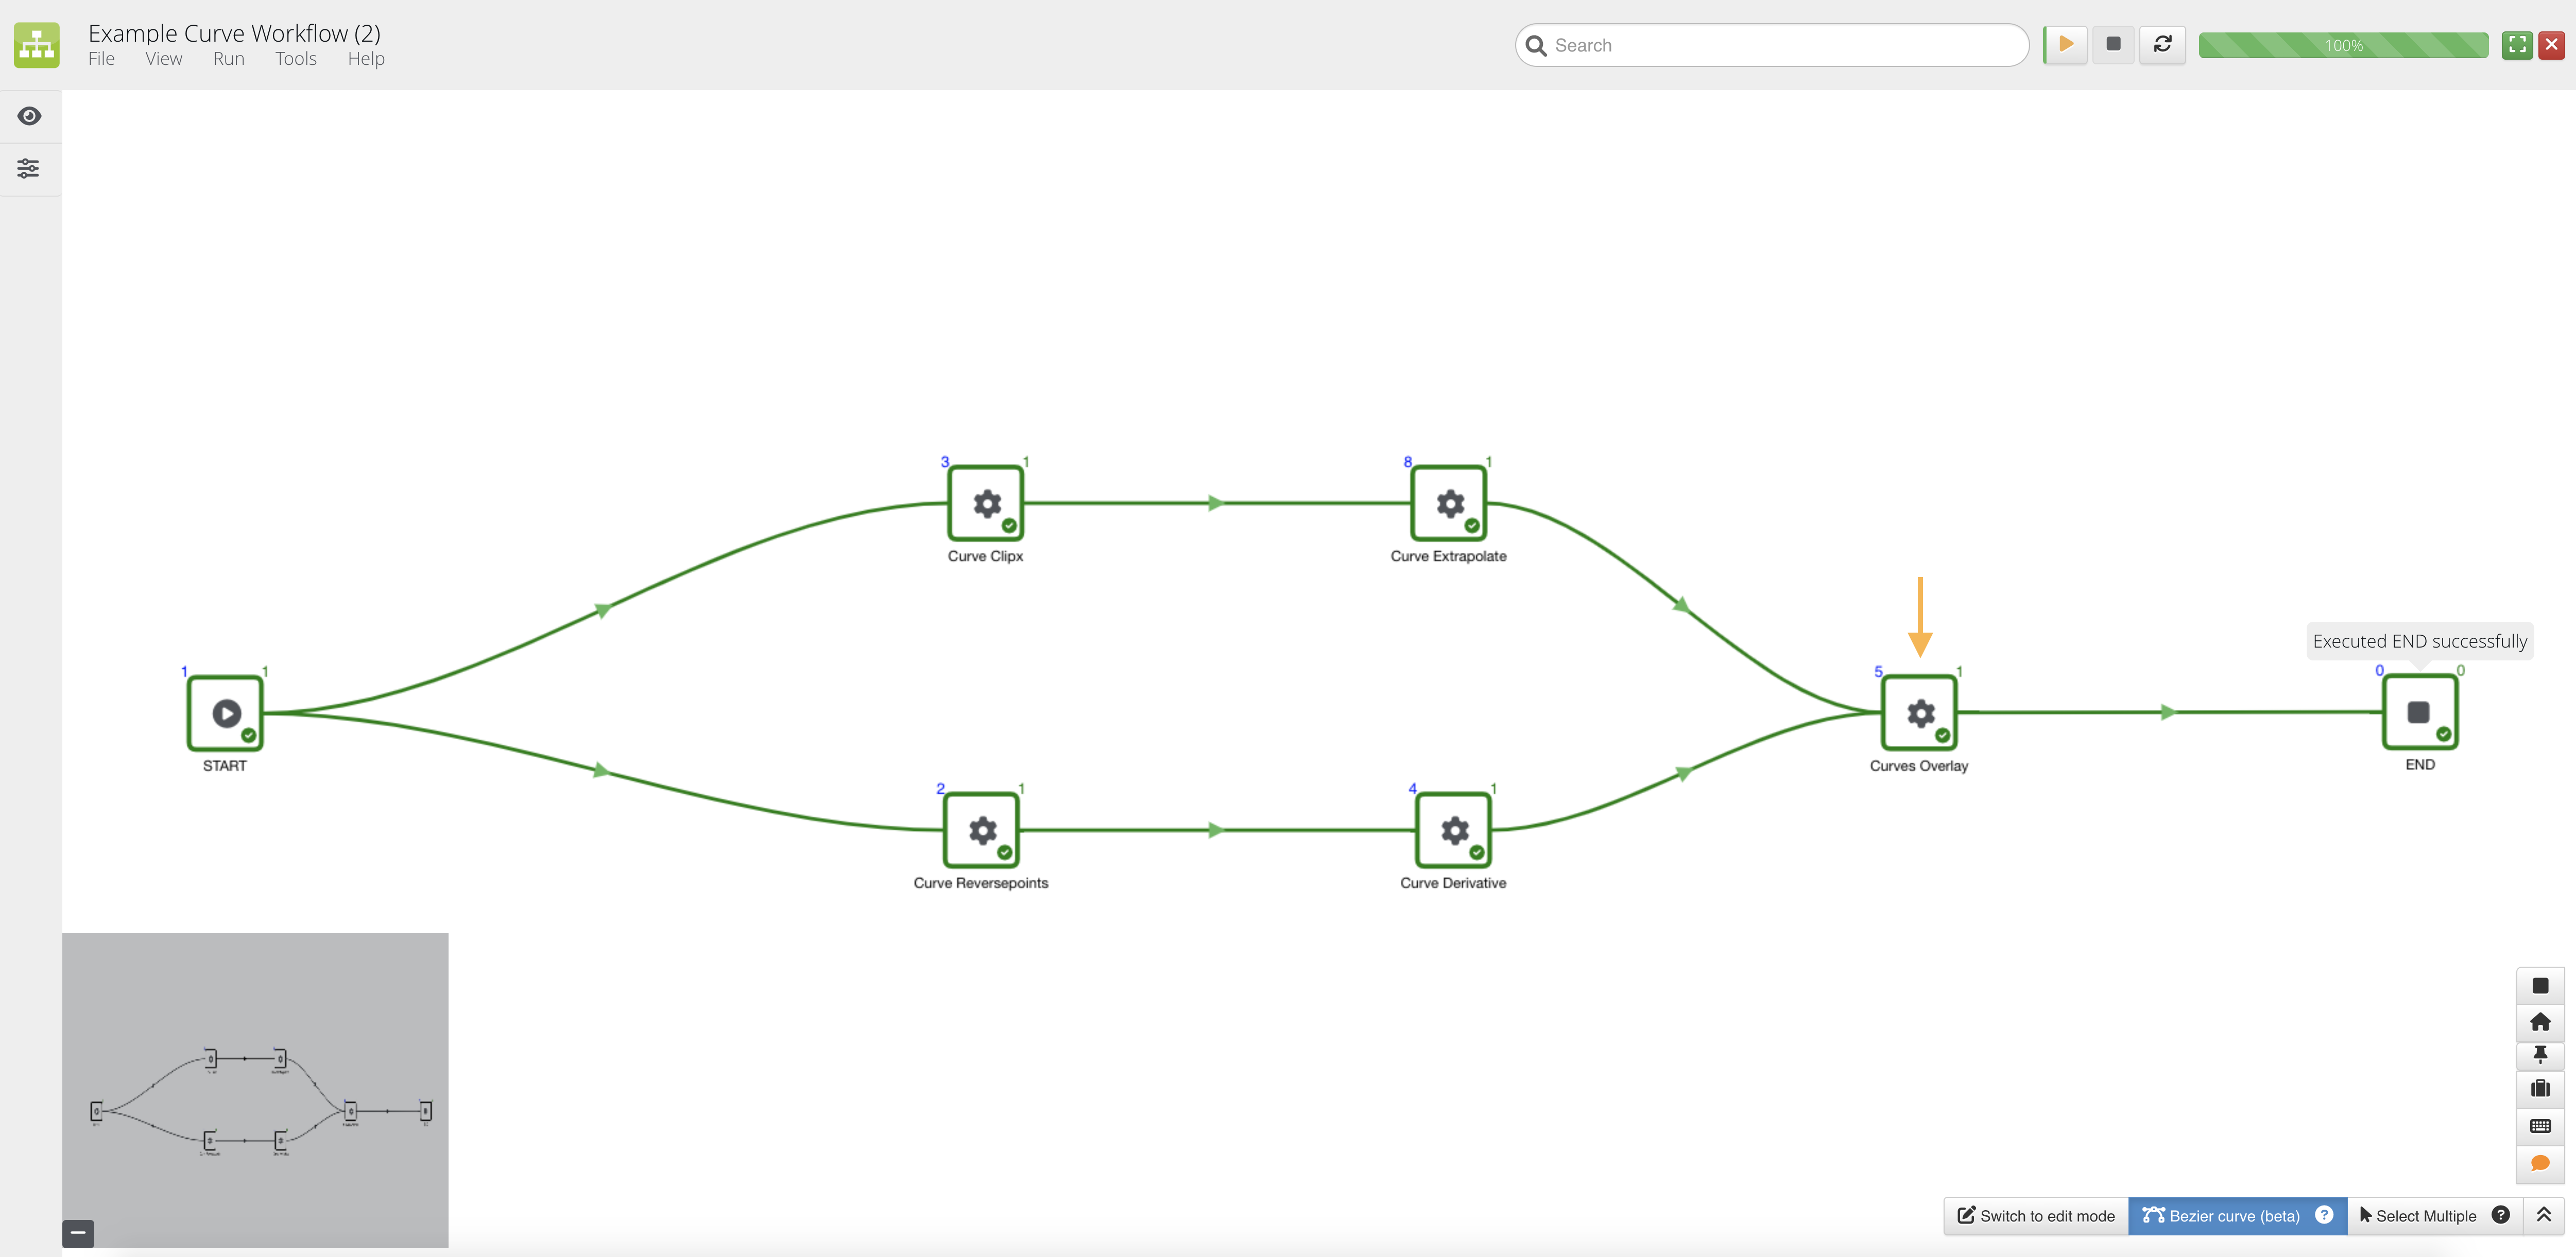Click the refresh workflow icon
Image resolution: width=2576 pixels, height=1257 pixels.
coord(2162,45)
